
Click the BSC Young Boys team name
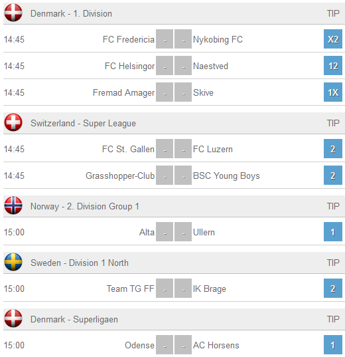[x=226, y=176]
